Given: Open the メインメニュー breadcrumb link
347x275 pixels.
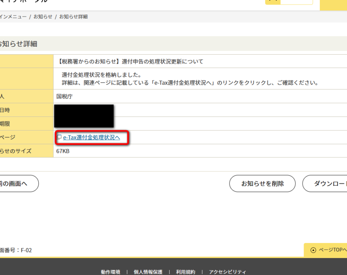Looking at the screenshot, I should [x=13, y=17].
